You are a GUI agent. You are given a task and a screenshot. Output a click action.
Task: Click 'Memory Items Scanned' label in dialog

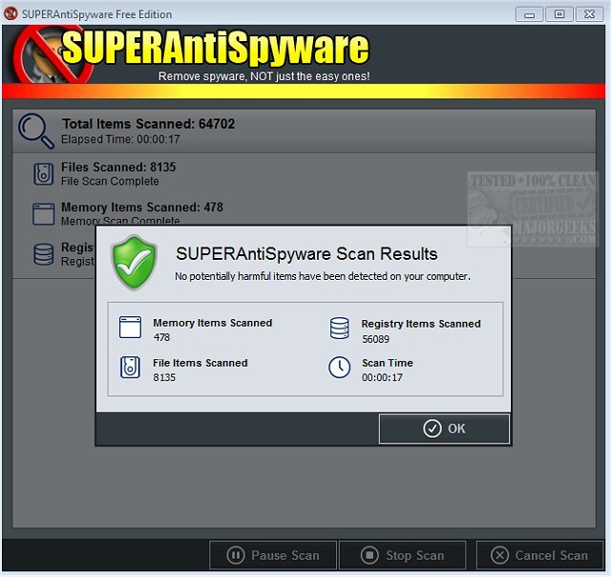tap(212, 323)
